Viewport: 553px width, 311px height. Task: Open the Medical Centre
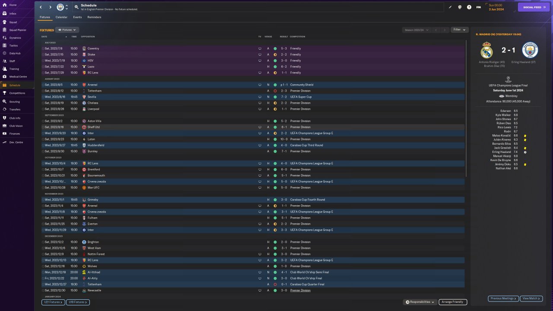coord(17,76)
